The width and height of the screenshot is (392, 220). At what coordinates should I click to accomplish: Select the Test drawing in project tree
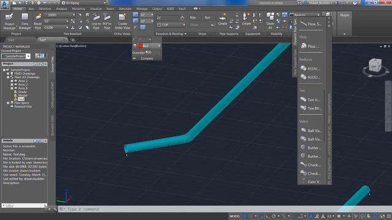(x=21, y=99)
